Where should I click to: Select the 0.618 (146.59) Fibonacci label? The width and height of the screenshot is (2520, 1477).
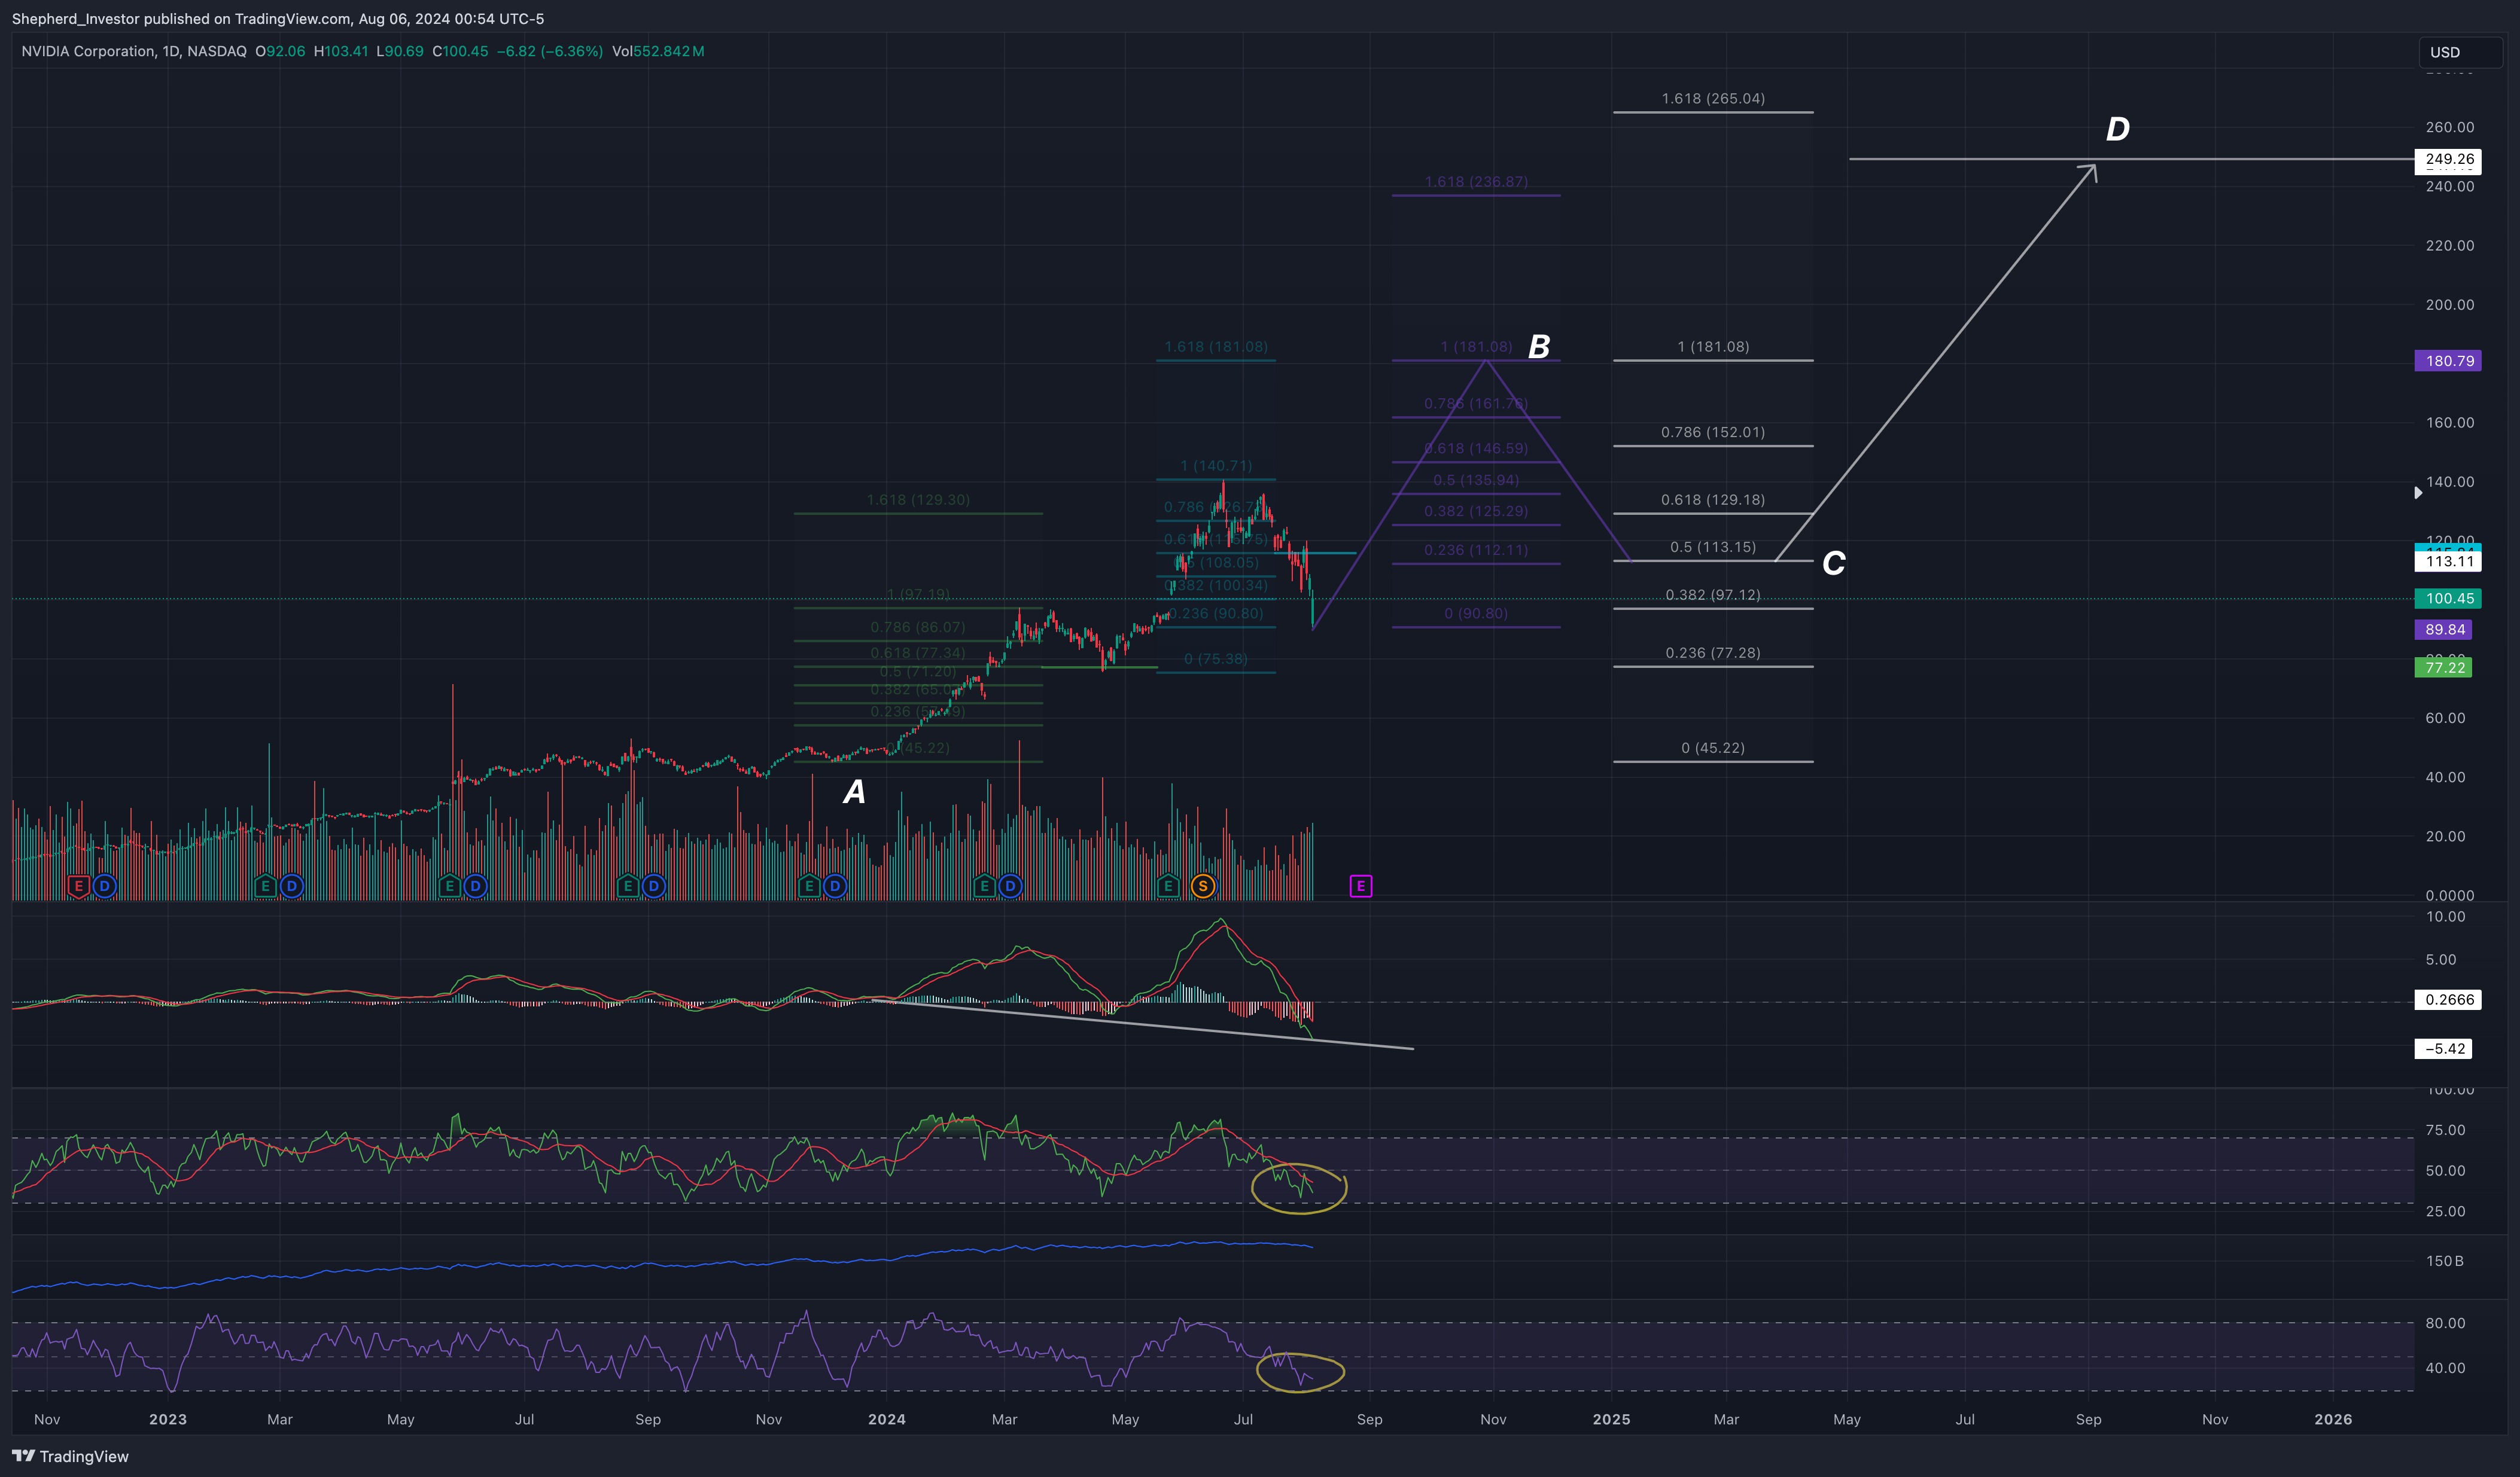(1476, 448)
